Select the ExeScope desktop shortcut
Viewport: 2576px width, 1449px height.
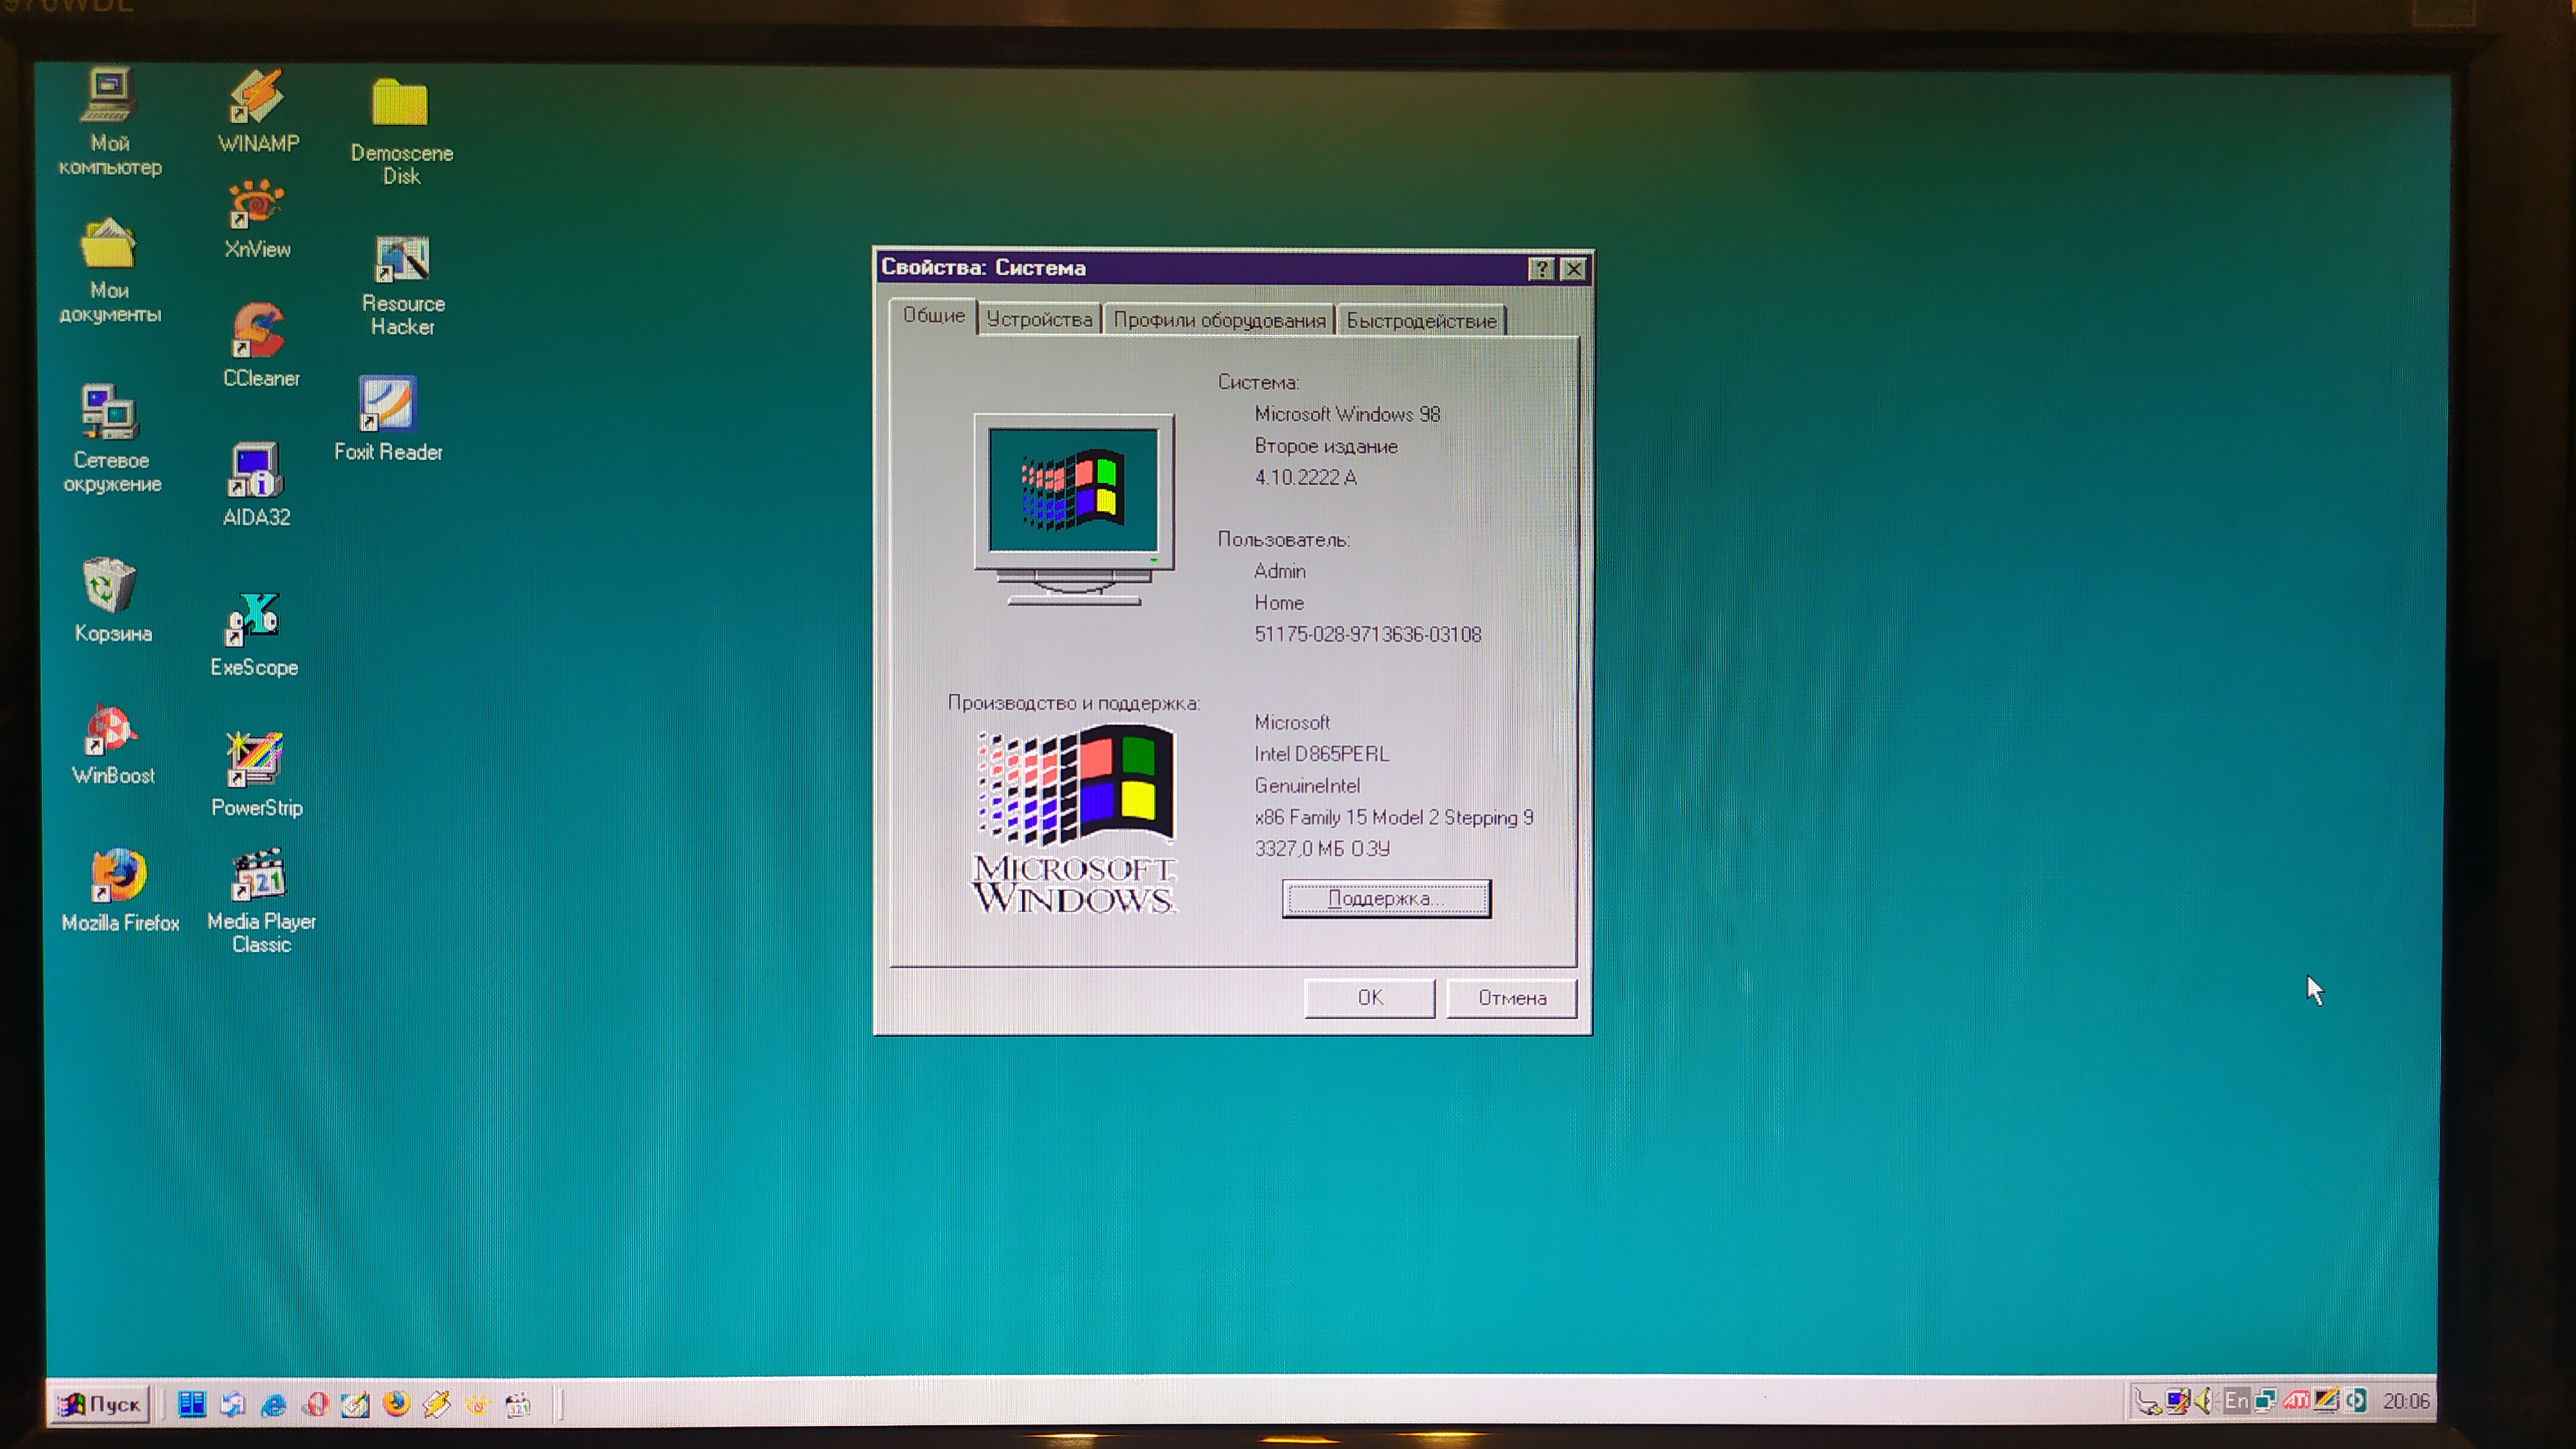click(x=254, y=634)
